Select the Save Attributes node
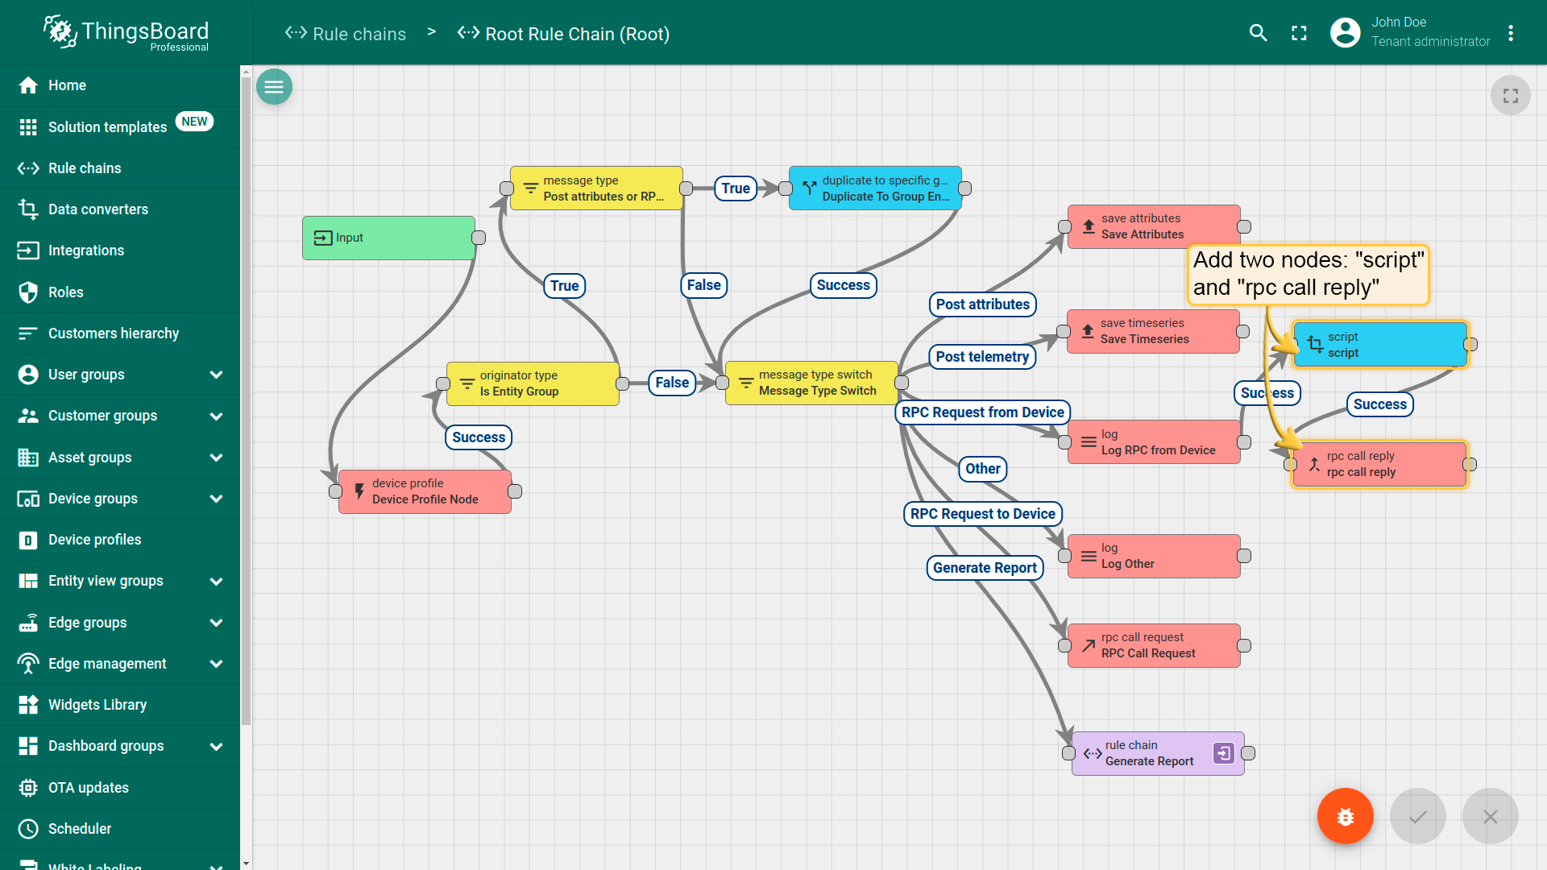Viewport: 1547px width, 870px height. click(x=1154, y=226)
